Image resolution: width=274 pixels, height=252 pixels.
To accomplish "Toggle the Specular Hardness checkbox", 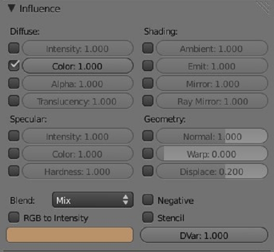I will tap(14, 171).
